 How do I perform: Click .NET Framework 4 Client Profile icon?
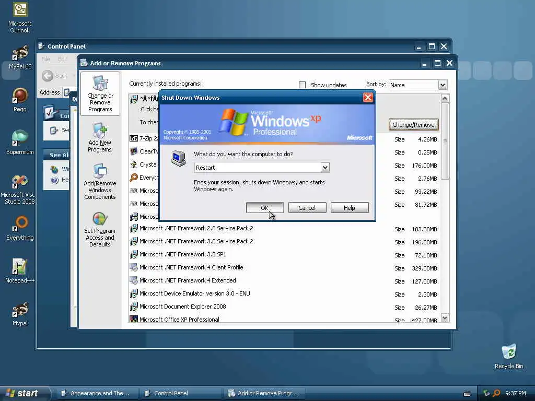click(x=133, y=267)
